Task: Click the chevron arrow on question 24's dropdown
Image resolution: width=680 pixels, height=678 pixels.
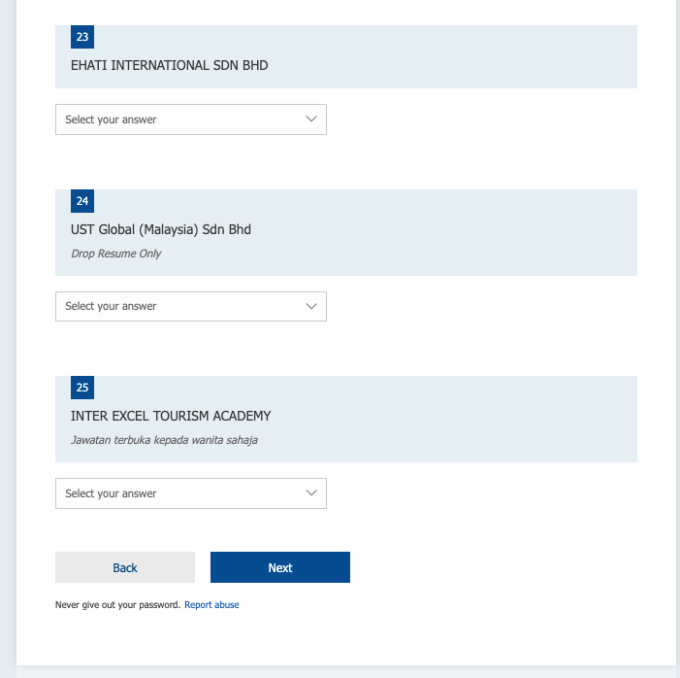Action: 311,306
